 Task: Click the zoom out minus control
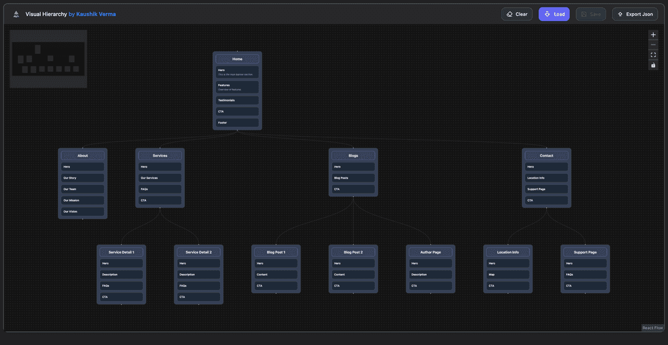[x=653, y=45]
